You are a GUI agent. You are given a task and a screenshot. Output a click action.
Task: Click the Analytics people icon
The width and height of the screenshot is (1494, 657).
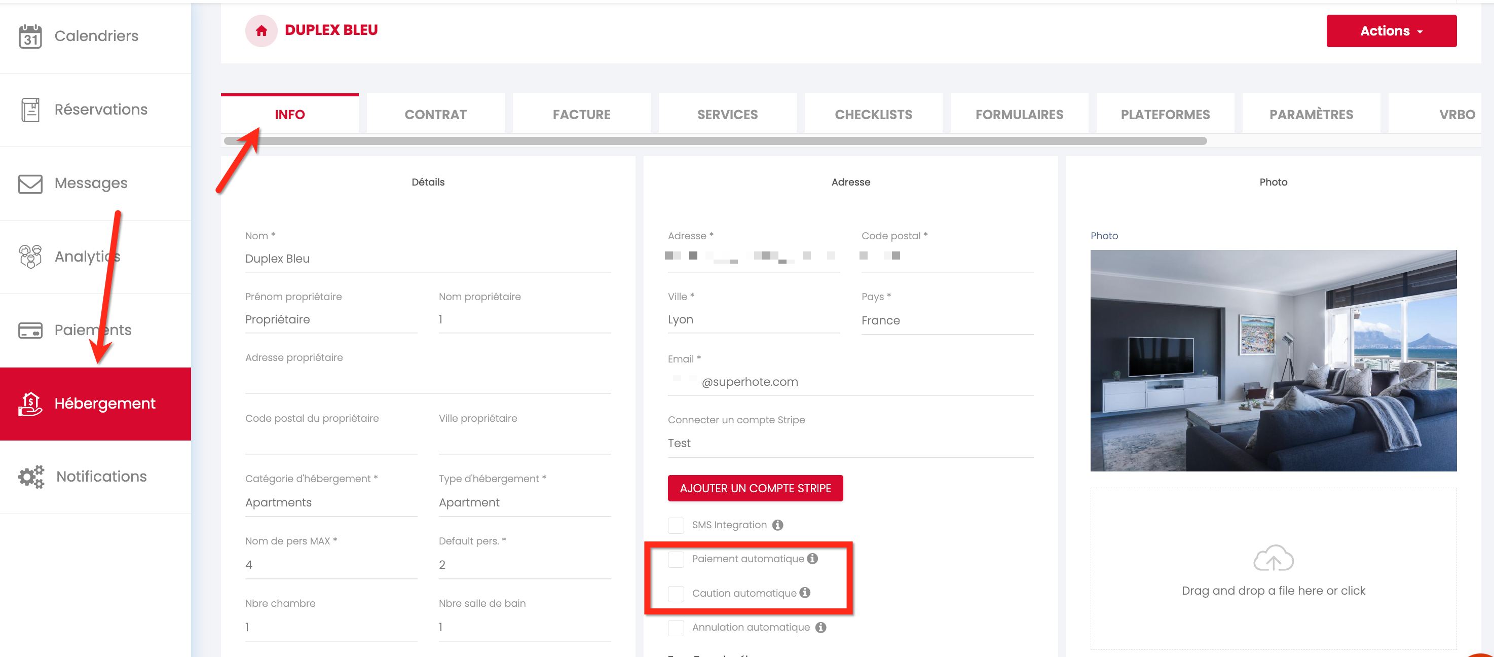30,257
